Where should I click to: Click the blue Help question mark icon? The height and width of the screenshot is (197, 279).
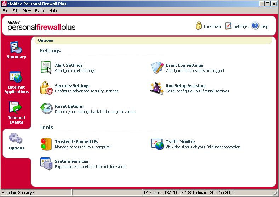click(255, 26)
